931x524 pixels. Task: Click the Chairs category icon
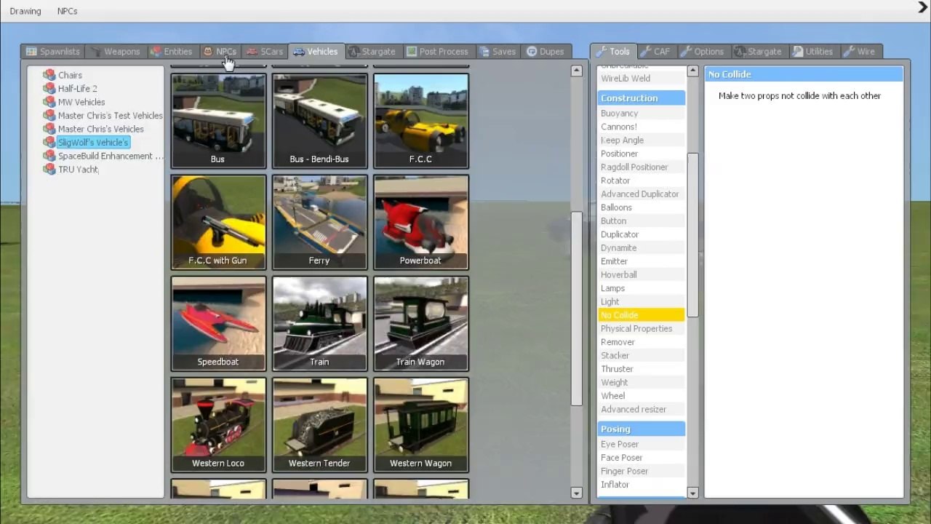pyautogui.click(x=49, y=75)
